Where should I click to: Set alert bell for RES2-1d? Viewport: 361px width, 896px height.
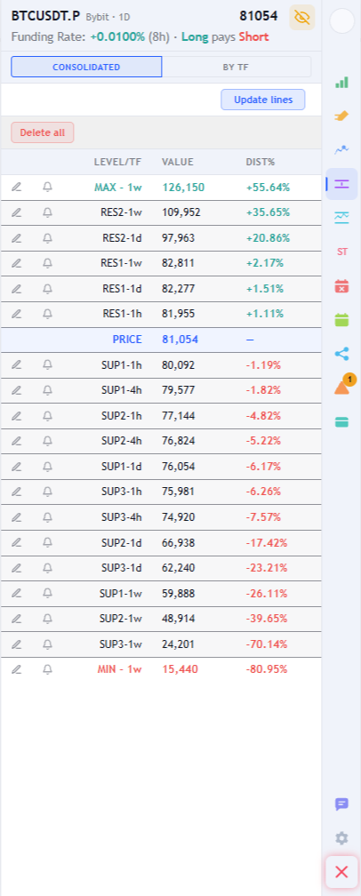(47, 237)
